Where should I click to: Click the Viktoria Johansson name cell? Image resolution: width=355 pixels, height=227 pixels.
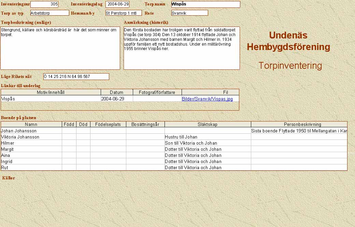coord(31,137)
